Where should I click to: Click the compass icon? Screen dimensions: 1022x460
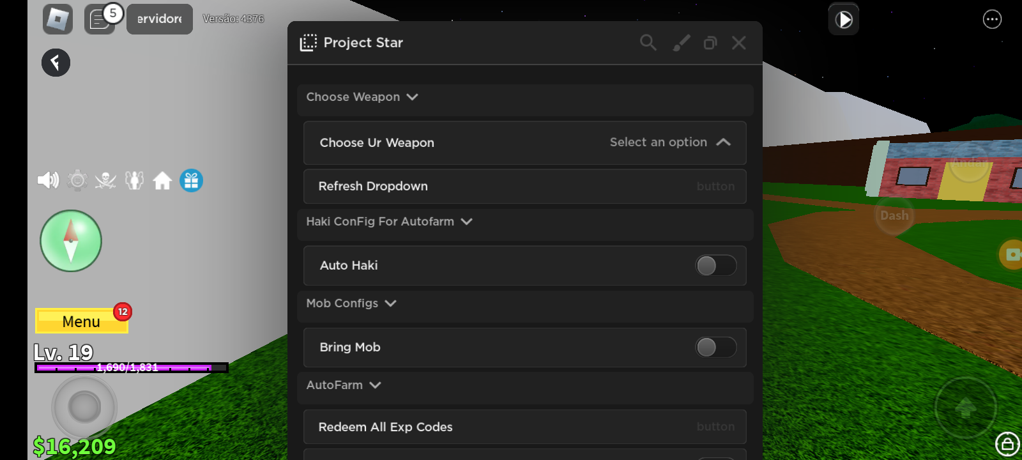[x=71, y=241]
